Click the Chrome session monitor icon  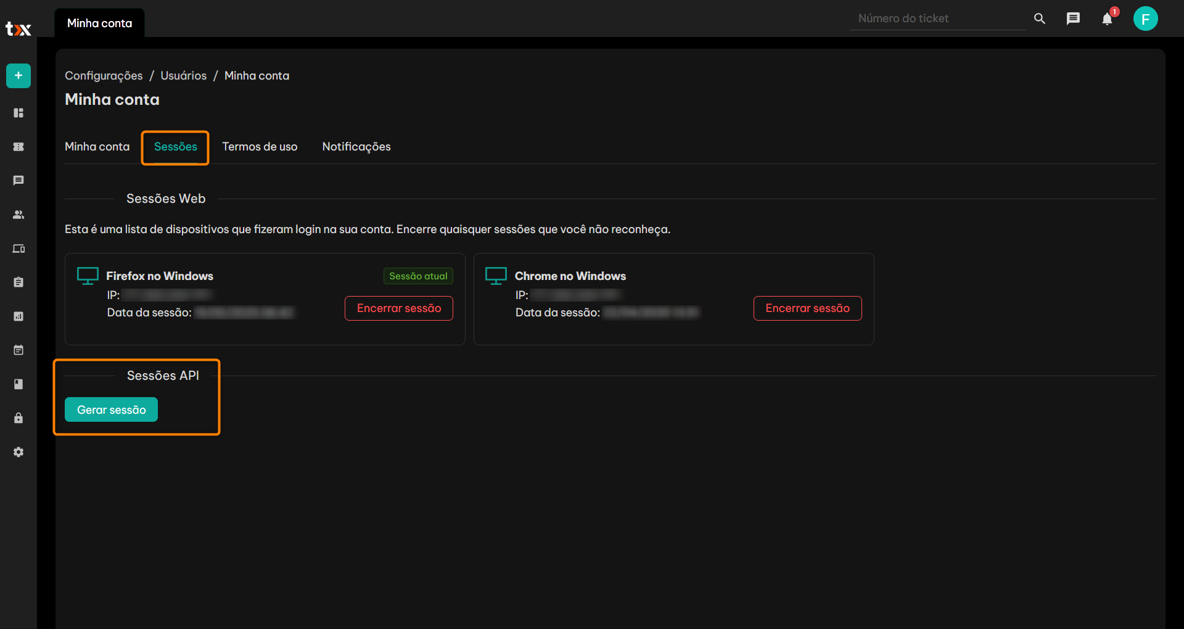pyautogui.click(x=496, y=276)
